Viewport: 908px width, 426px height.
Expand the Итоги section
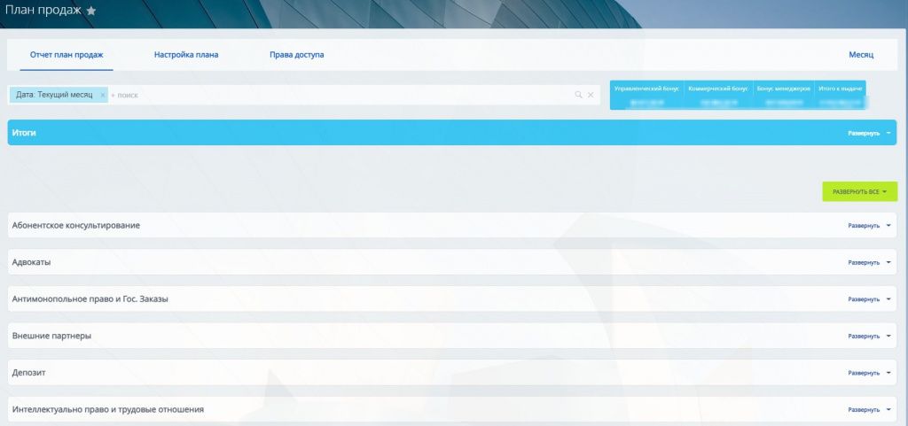(x=868, y=133)
